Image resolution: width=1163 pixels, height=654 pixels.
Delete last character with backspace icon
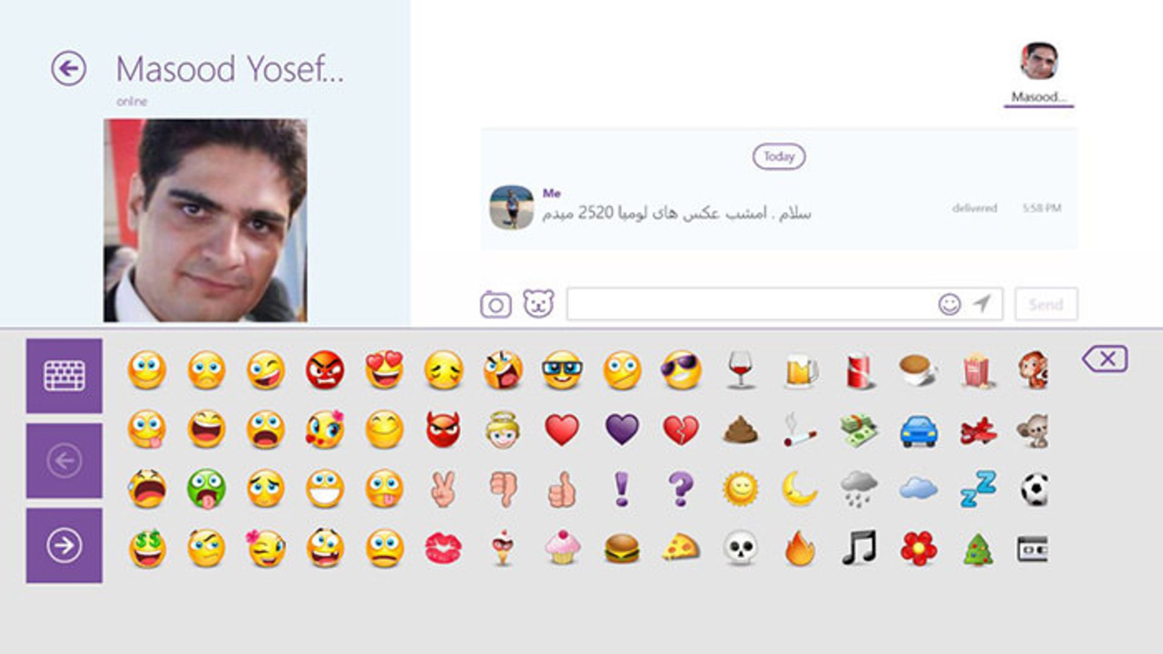(1105, 359)
